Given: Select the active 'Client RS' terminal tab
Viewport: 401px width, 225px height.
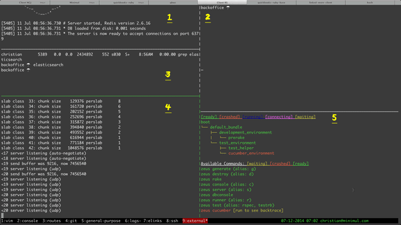Looking at the screenshot, I should 222,2.
